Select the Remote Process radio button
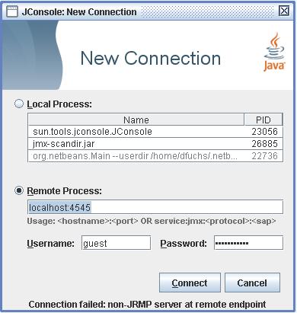This screenshot has height=313, width=297. [19, 190]
